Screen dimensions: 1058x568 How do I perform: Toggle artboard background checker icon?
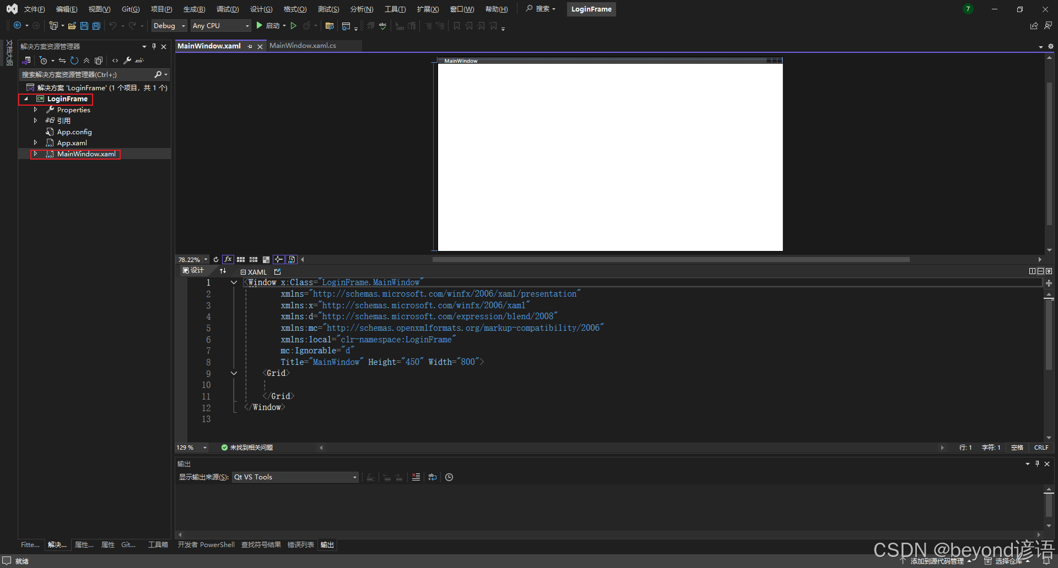point(266,259)
